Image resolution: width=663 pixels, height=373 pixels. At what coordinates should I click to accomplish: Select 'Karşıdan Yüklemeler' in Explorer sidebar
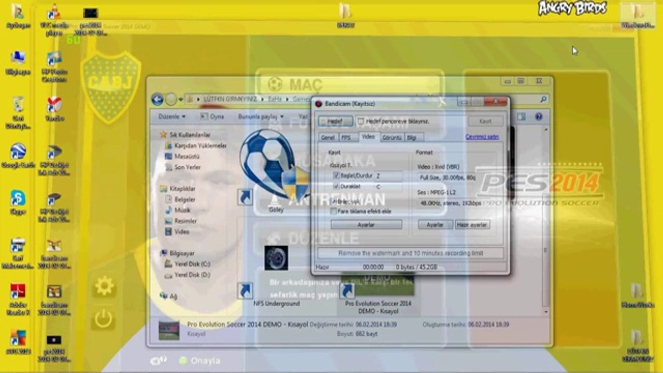[x=195, y=146]
